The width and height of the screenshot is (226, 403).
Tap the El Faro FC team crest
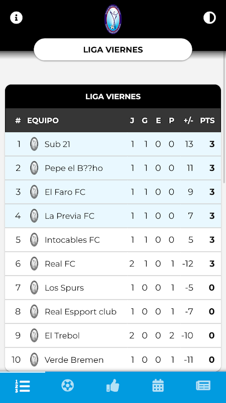(x=34, y=192)
